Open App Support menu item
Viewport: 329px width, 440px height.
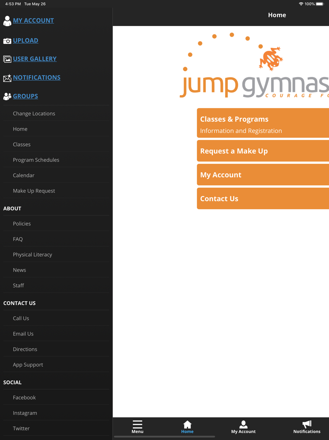(x=56, y=365)
